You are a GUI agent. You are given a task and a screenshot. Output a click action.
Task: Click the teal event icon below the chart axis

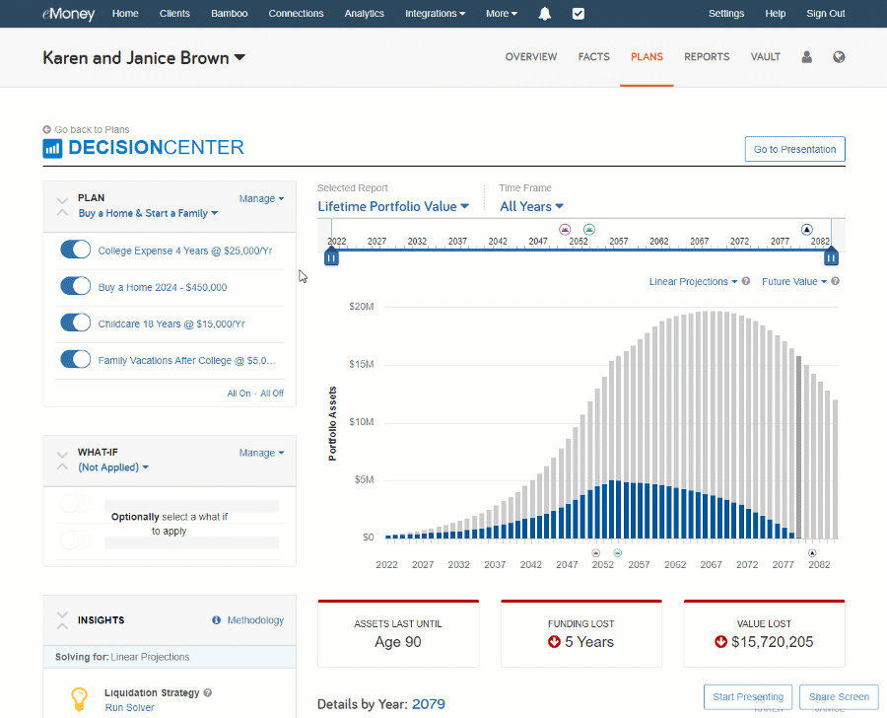click(x=617, y=552)
